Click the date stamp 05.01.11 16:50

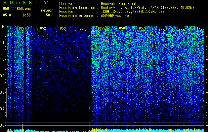[17, 15]
